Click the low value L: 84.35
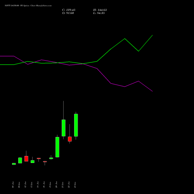Screen dimensions: 194x194 pos(99,13)
